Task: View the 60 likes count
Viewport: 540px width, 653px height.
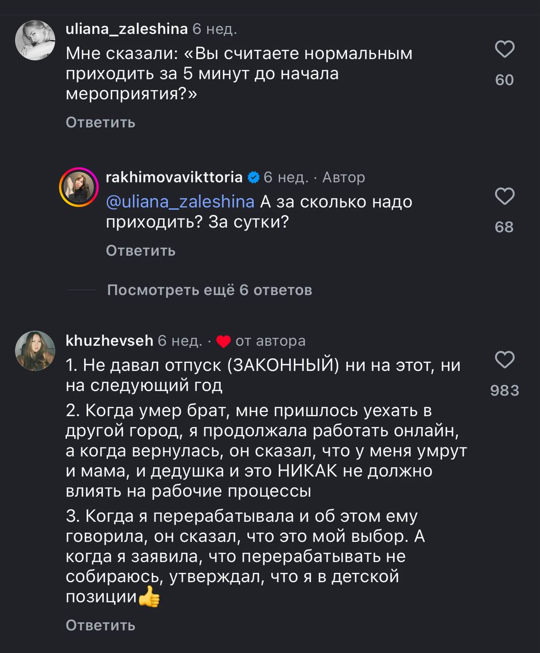Action: click(x=504, y=80)
